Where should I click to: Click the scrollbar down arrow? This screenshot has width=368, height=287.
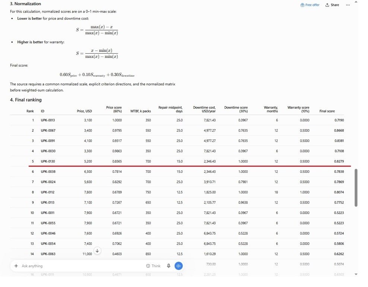(x=356, y=274)
